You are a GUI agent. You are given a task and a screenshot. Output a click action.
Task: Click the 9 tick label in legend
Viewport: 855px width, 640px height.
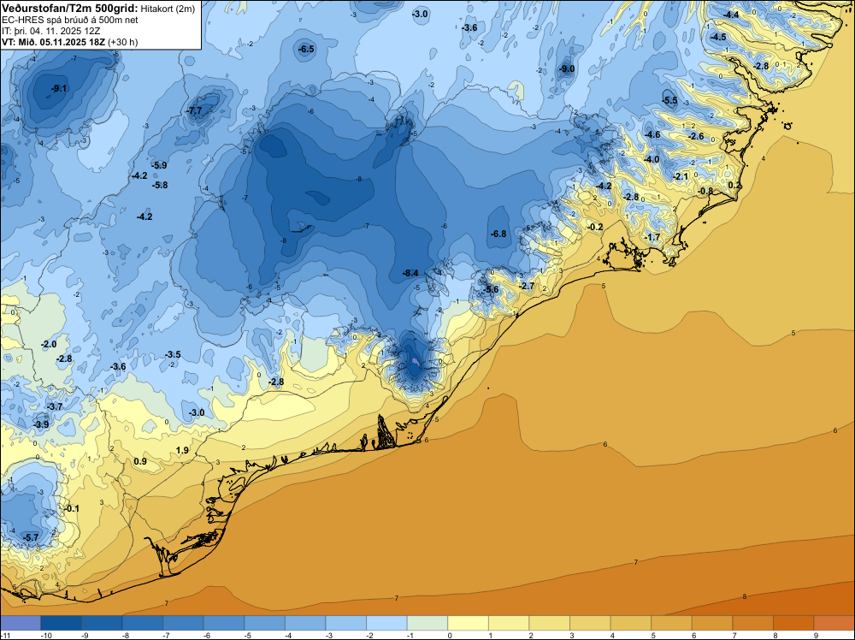pos(816,635)
